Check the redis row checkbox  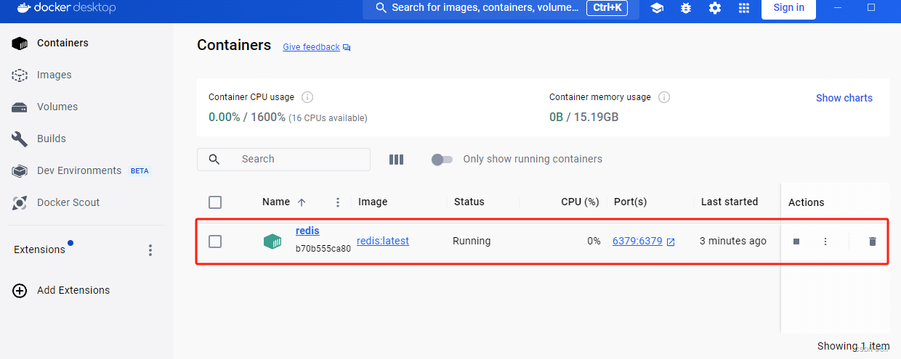(215, 242)
